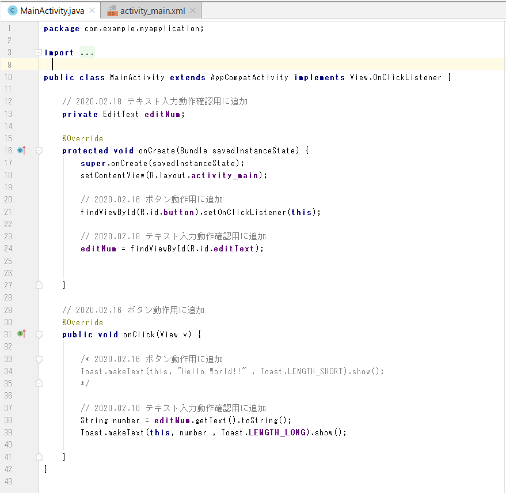Click the closing brace on line 42
506x493 pixels.
45,469
